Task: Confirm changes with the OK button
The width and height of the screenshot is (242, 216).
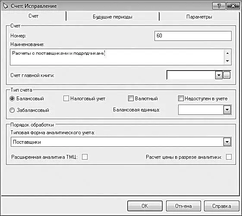Action: pos(145,206)
